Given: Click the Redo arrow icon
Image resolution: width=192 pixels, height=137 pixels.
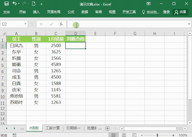Looking at the screenshot, I should (24, 4).
